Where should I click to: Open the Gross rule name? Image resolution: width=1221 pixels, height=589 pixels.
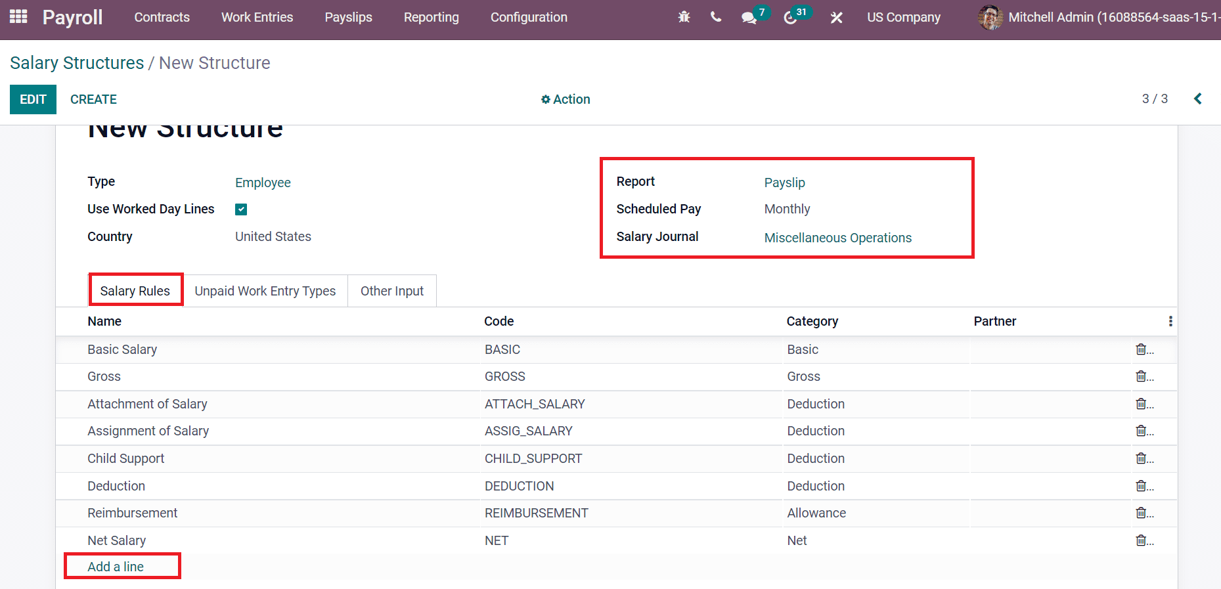pyautogui.click(x=104, y=376)
